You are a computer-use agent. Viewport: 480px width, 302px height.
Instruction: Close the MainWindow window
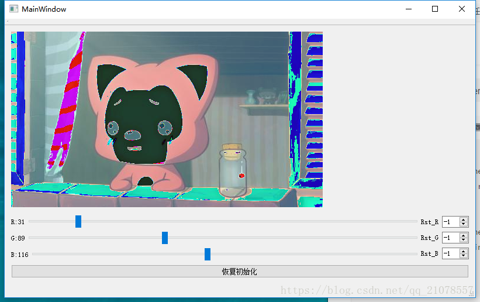[462, 9]
